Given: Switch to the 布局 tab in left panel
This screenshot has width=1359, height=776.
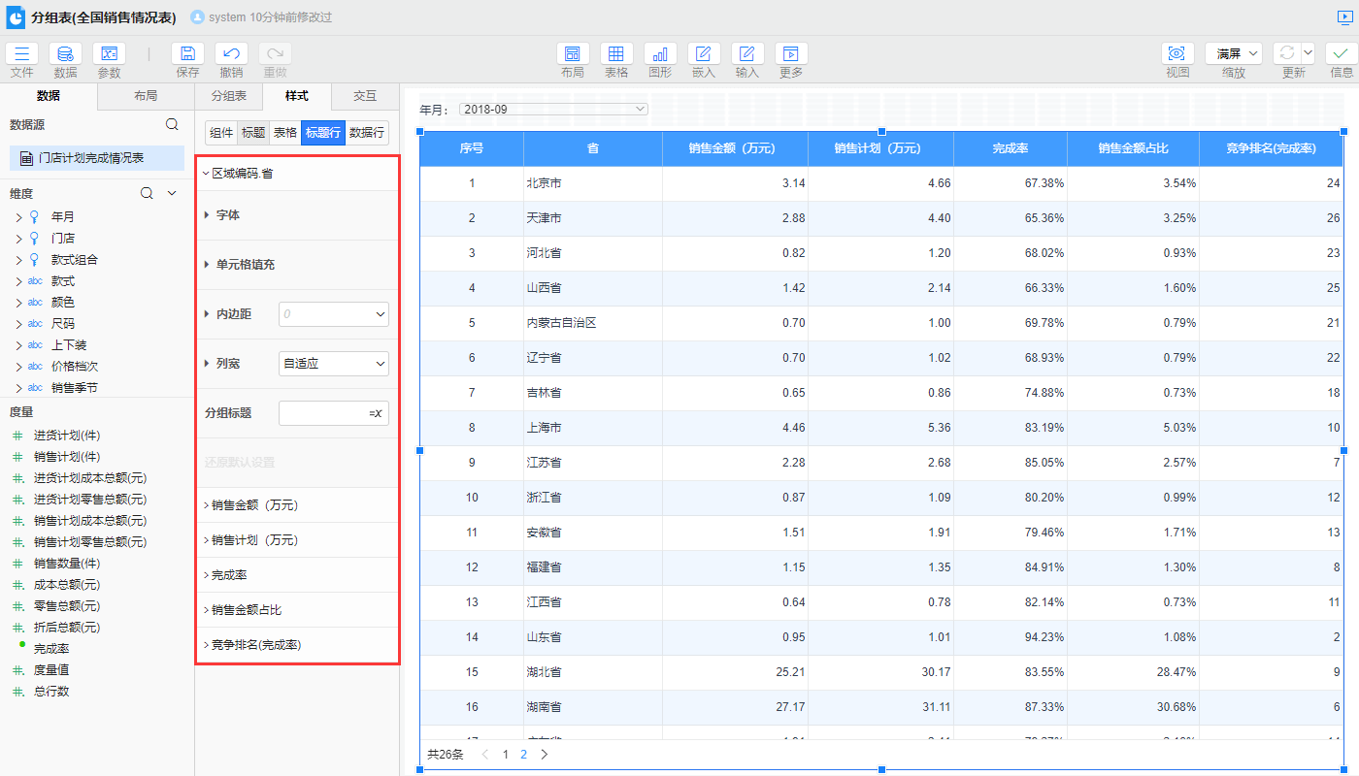Looking at the screenshot, I should 146,96.
